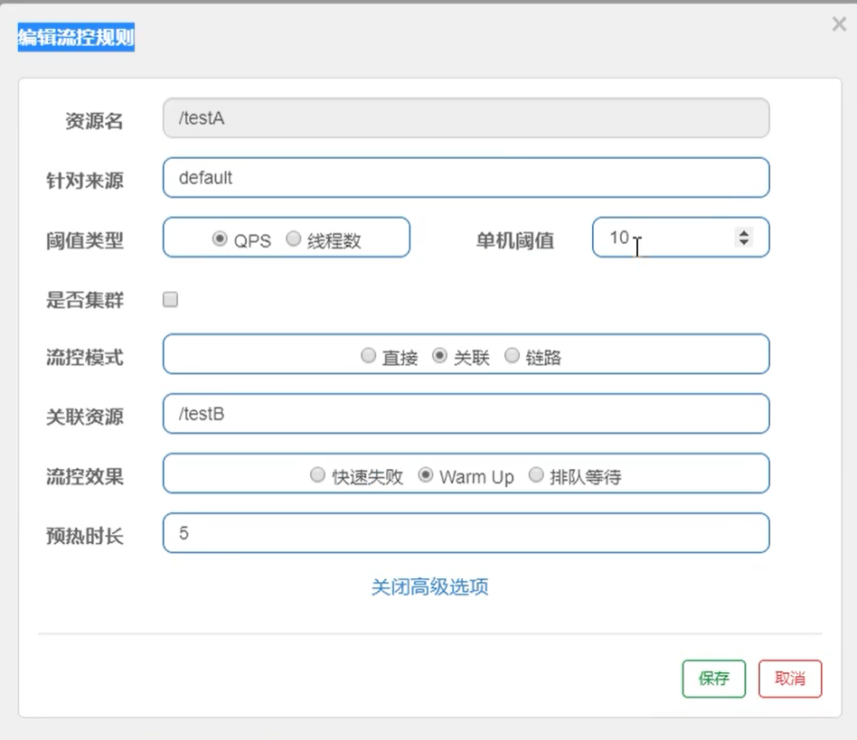Click the 针对来源 input with default
Screen dimensions: 857x740
point(466,178)
